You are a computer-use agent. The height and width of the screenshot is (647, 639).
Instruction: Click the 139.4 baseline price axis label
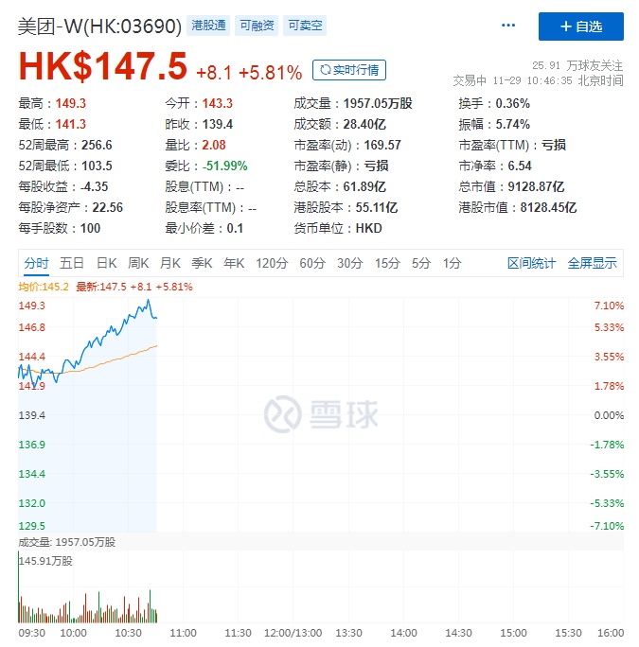click(x=32, y=415)
